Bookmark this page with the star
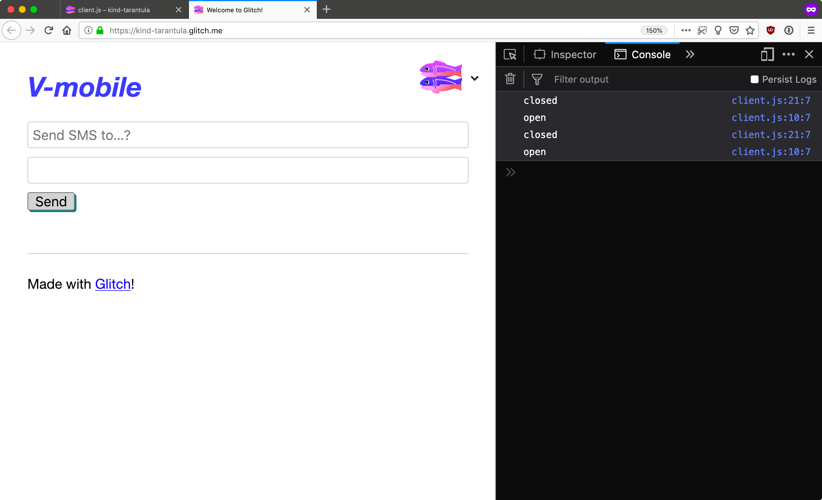 (x=750, y=30)
